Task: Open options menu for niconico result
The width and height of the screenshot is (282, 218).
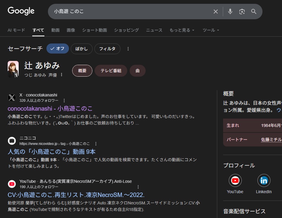Action: [96, 144]
